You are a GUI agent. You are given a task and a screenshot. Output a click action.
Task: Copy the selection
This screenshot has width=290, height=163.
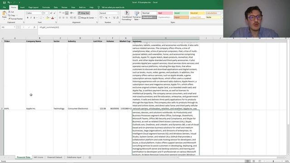click(12, 15)
